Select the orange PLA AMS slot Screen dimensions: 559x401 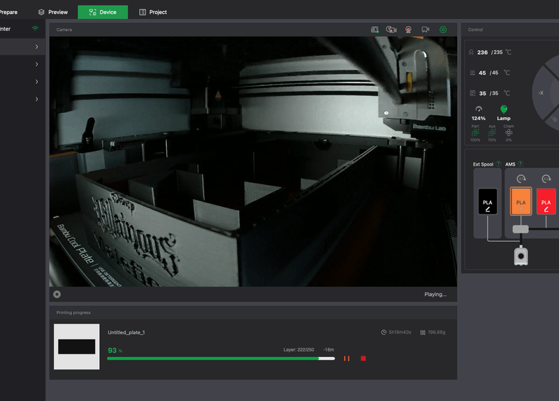coord(521,201)
